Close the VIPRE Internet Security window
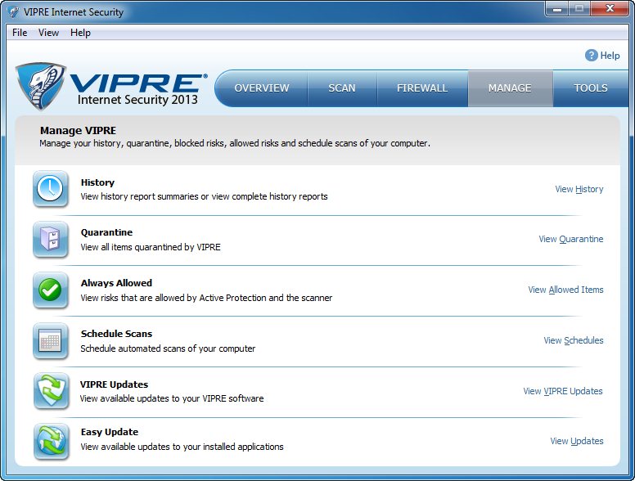635x481 pixels. (x=610, y=8)
